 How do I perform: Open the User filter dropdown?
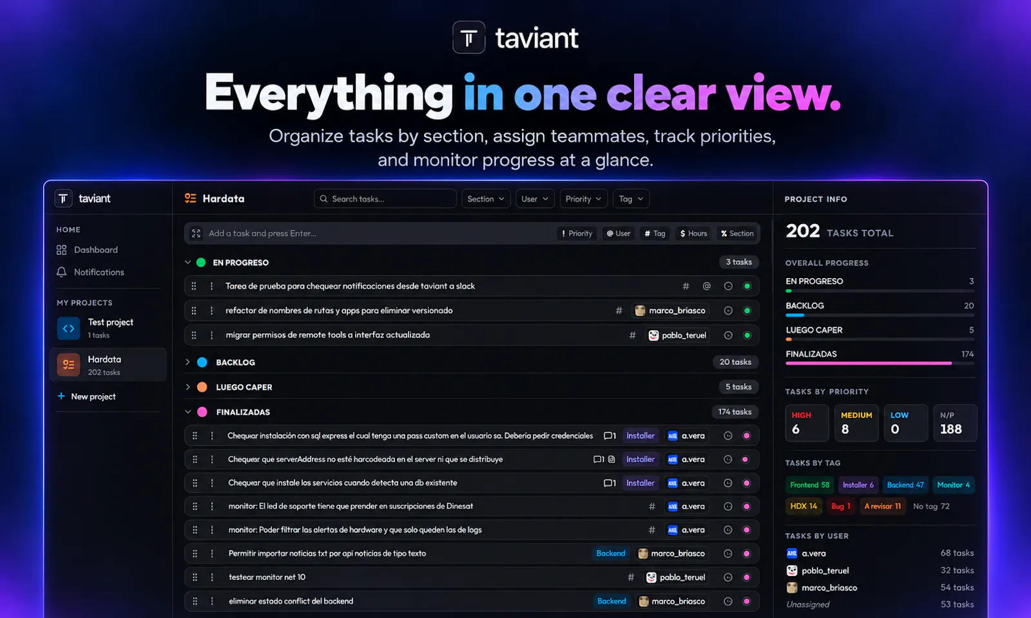[535, 199]
